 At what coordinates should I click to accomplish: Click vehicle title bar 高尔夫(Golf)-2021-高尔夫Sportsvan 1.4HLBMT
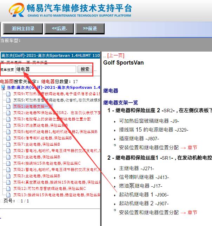[x=51, y=55]
